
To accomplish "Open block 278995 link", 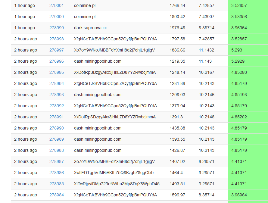I will point(56,72).
